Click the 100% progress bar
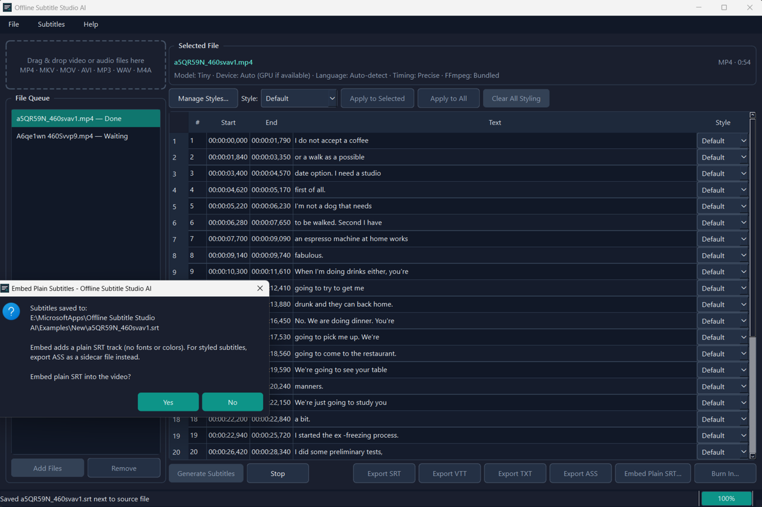The image size is (762, 507). click(726, 499)
